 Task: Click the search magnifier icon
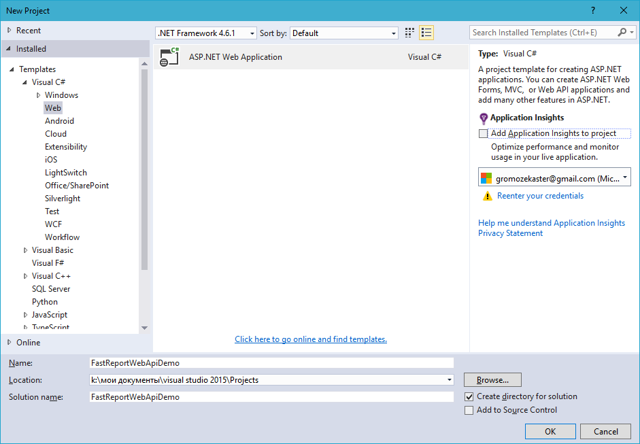(x=622, y=32)
